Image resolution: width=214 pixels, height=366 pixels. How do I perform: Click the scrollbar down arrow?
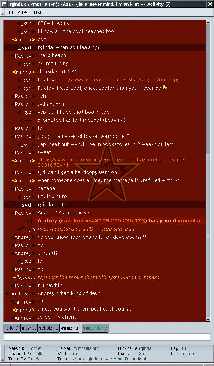pyautogui.click(x=208, y=319)
